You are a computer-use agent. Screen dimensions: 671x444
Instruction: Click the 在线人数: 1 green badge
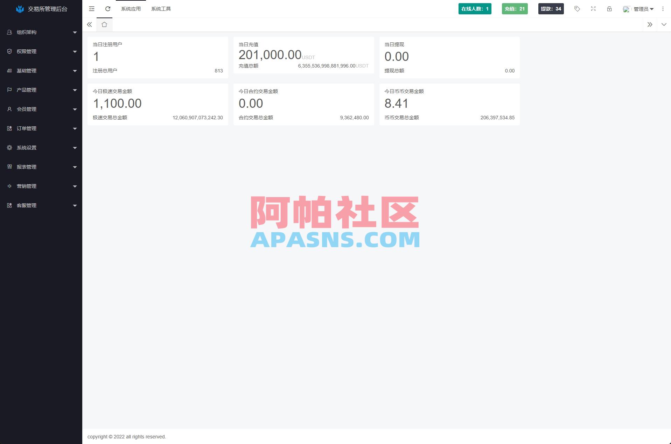(475, 9)
